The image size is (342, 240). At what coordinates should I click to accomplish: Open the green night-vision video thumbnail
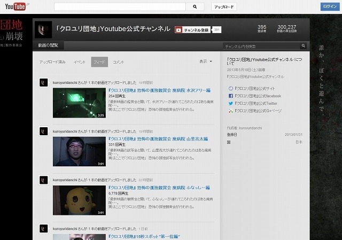(x=80, y=103)
